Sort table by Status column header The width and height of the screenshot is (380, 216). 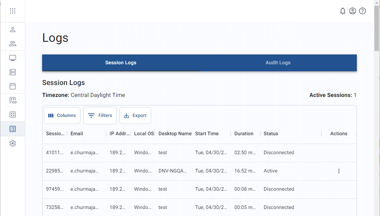[x=271, y=134]
